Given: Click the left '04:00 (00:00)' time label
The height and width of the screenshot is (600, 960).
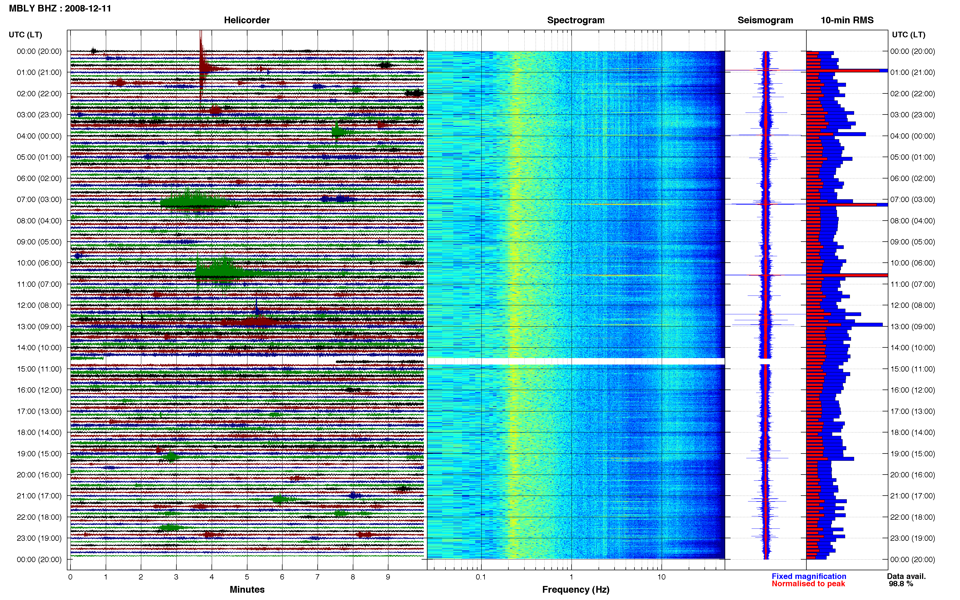Looking at the screenshot, I should (x=39, y=136).
